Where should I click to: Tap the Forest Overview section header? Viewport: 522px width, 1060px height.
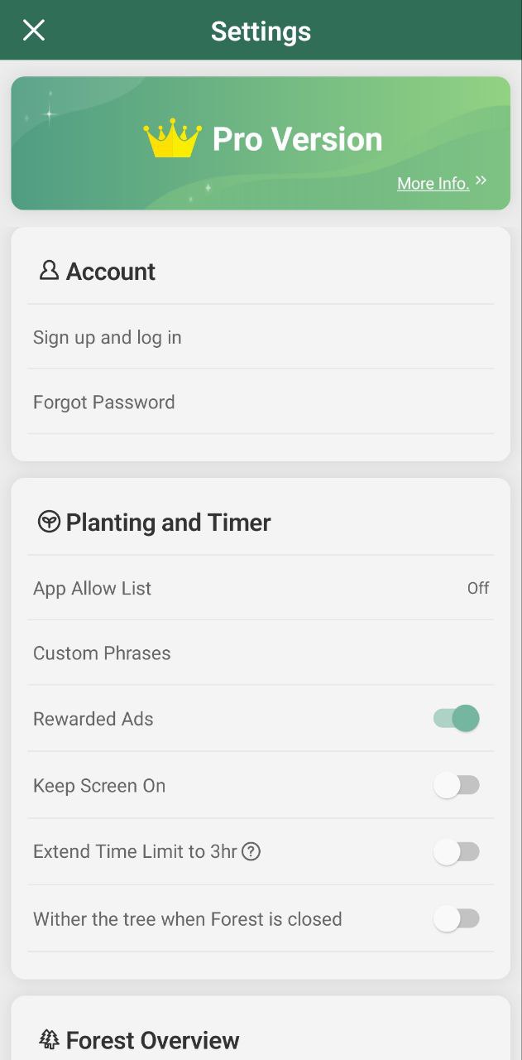[152, 1040]
